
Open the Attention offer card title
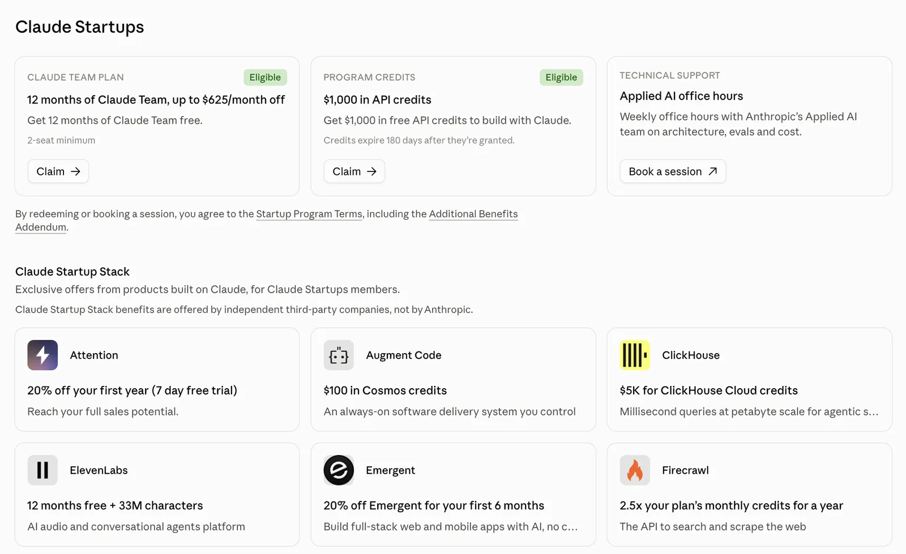pyautogui.click(x=94, y=355)
